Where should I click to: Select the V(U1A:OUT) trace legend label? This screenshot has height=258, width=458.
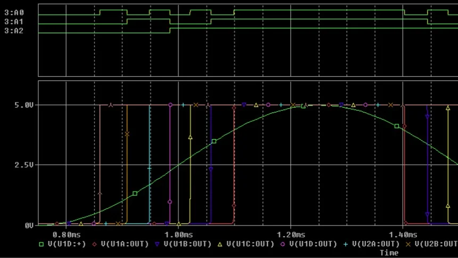click(x=125, y=244)
